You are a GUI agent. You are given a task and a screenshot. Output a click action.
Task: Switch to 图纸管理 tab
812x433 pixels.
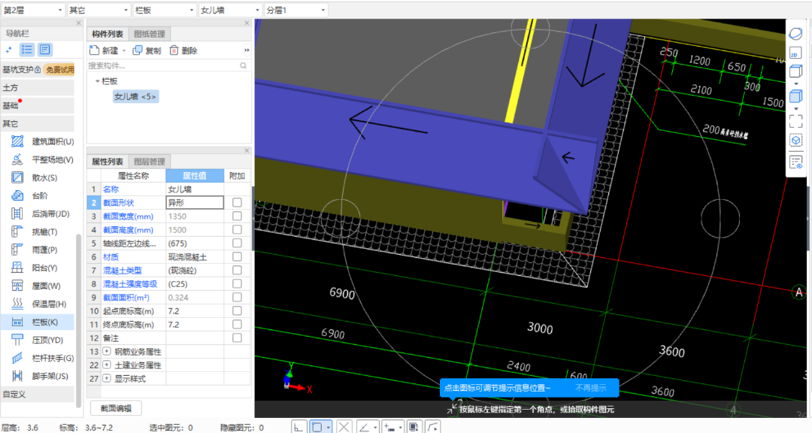point(149,34)
